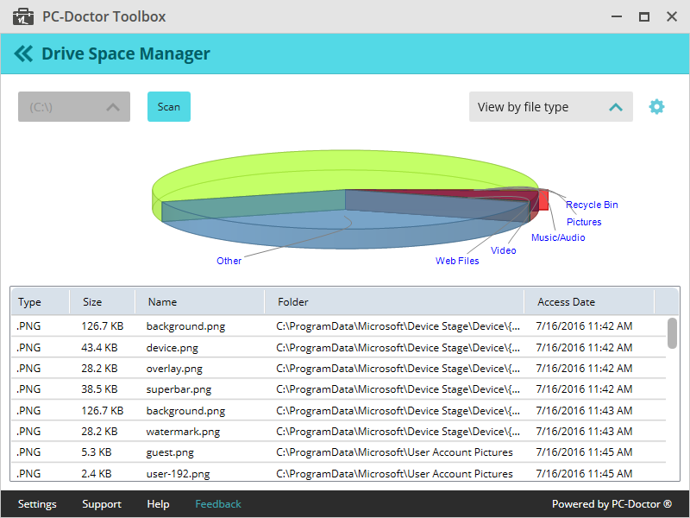The height and width of the screenshot is (518, 690).
Task: Click Help in the footer
Action: click(x=158, y=503)
